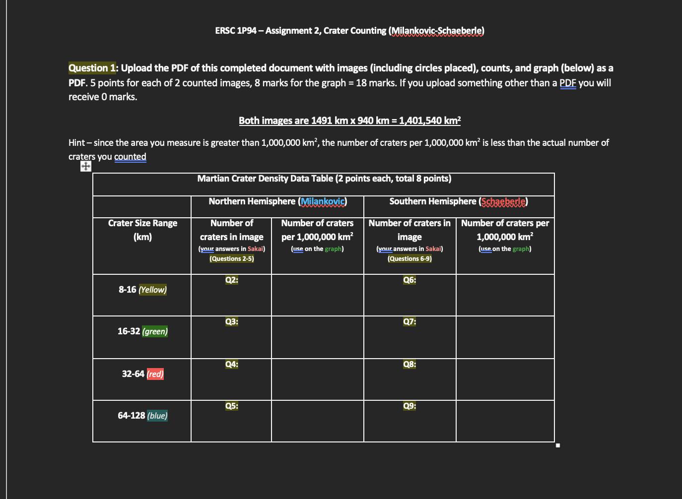Click the table move handle icon
682x499 pixels.
[x=86, y=166]
